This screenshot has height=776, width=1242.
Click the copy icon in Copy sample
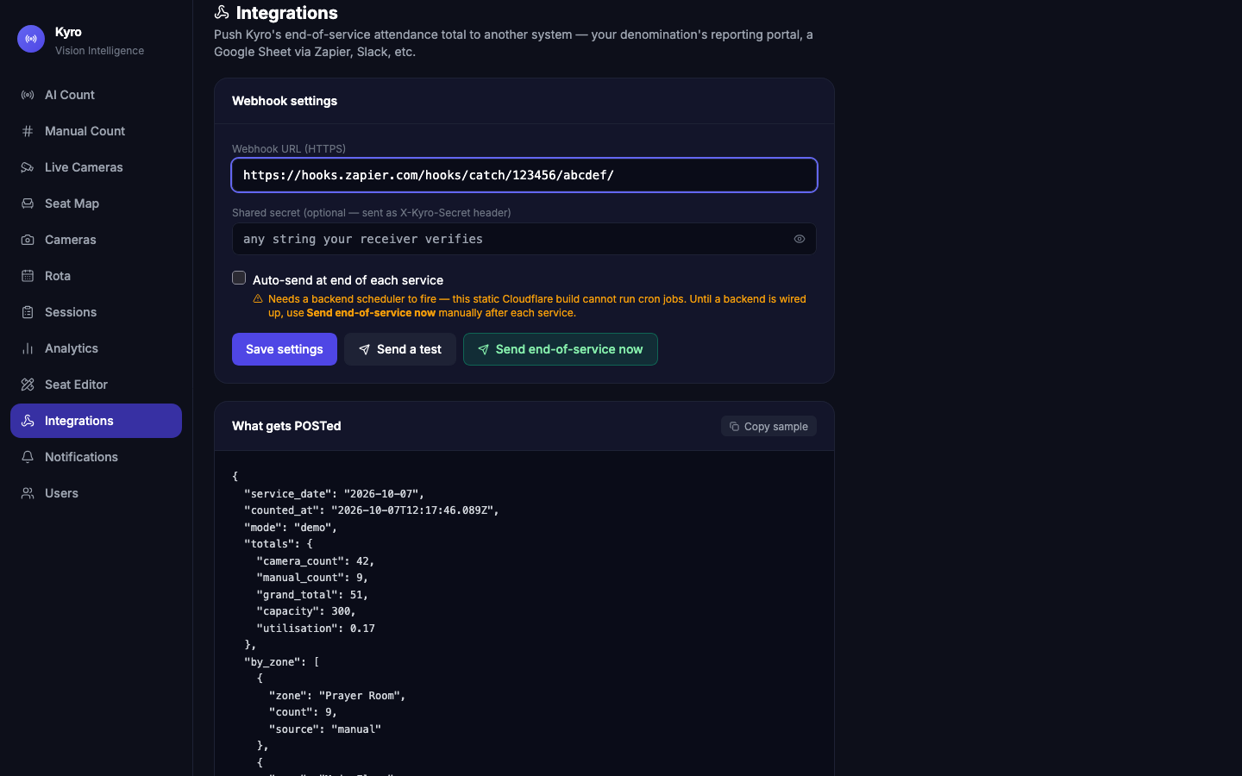(x=734, y=426)
